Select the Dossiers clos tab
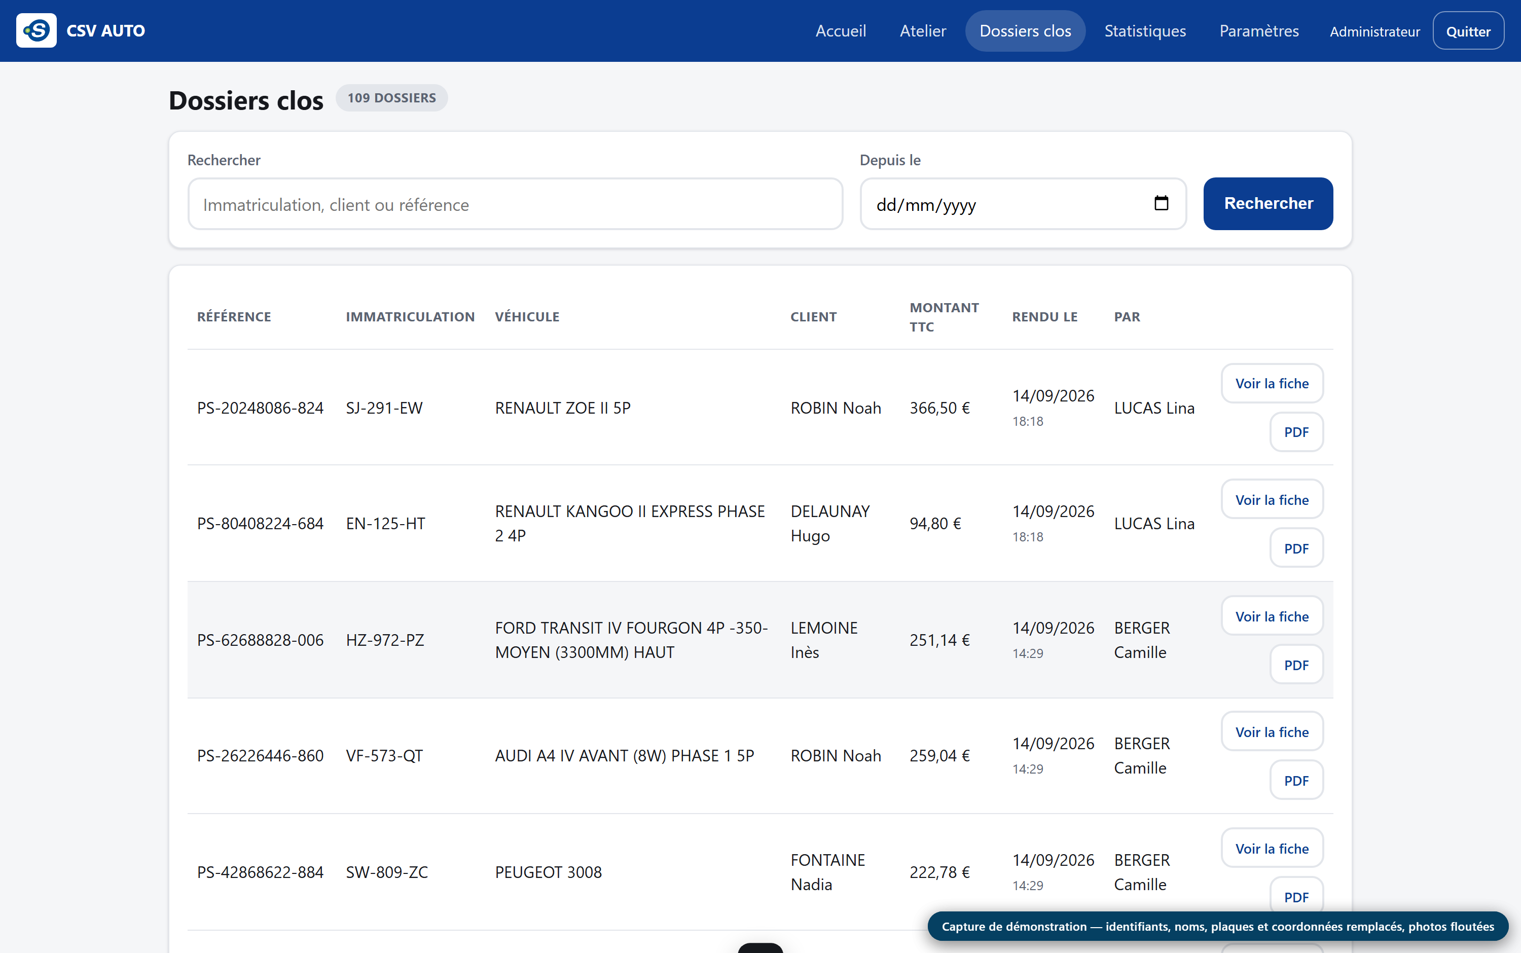This screenshot has height=953, width=1521. point(1025,31)
